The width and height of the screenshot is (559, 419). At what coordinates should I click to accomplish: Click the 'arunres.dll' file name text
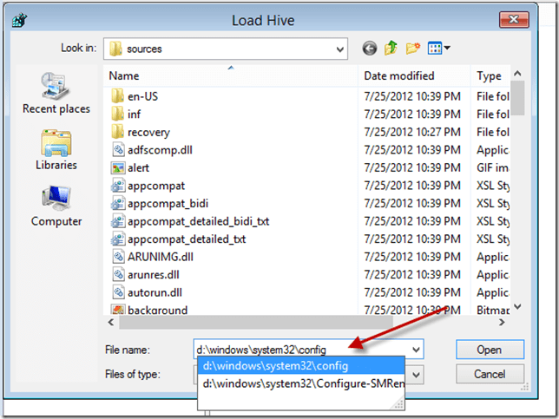click(154, 275)
